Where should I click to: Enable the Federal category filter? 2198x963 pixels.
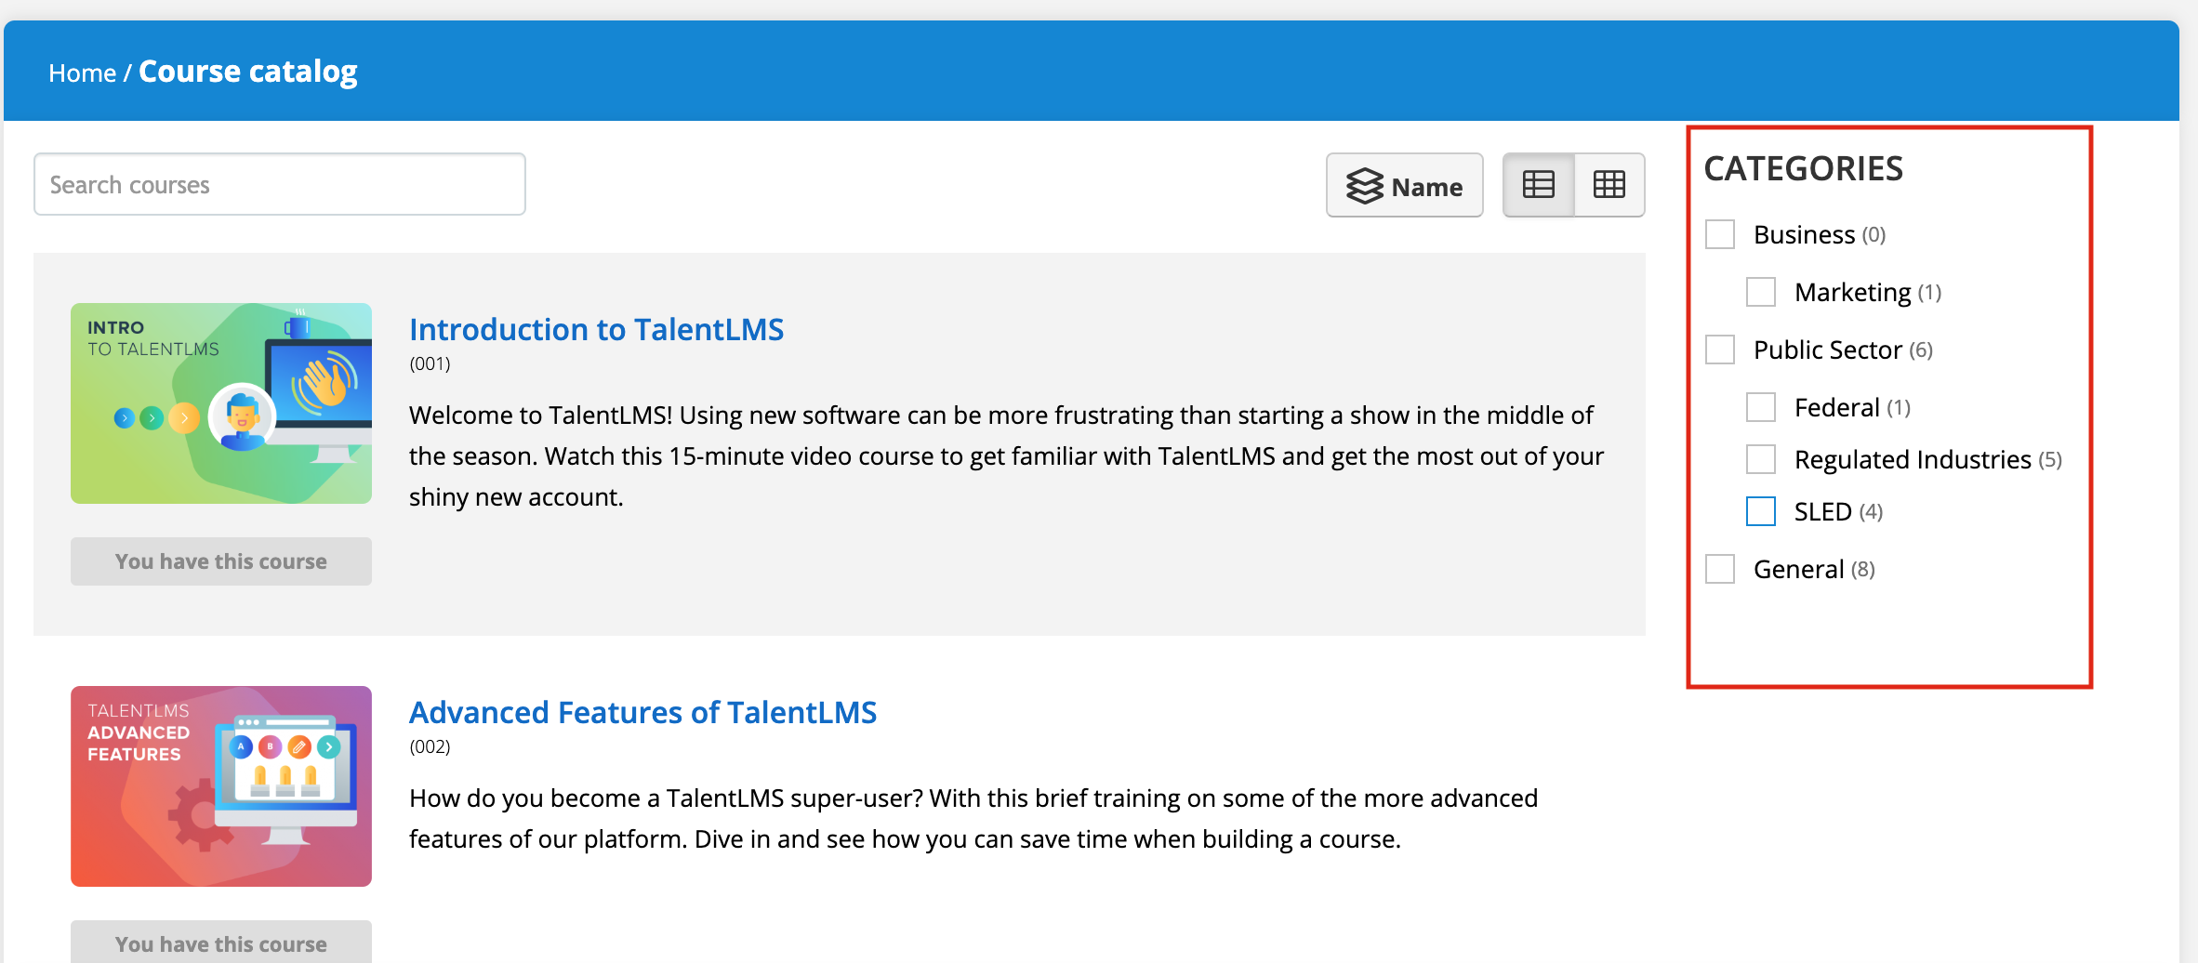pyautogui.click(x=1761, y=407)
